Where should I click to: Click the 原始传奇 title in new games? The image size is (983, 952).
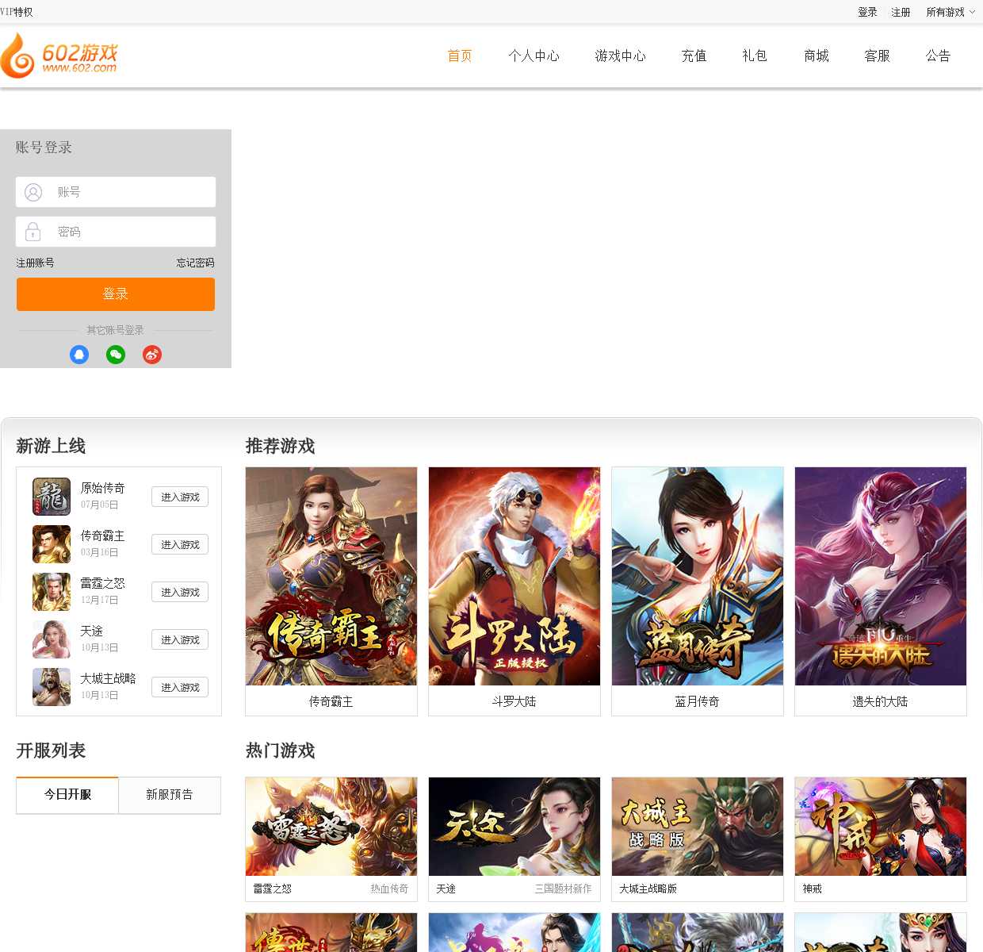tap(102, 488)
